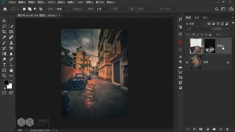Toggle shape layer filter icon
235x132 pixels.
point(222,23)
